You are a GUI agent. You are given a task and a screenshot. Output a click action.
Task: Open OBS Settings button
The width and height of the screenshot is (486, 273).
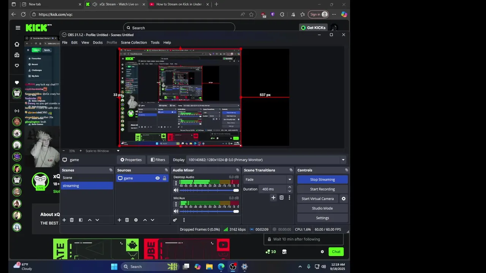tap(322, 218)
